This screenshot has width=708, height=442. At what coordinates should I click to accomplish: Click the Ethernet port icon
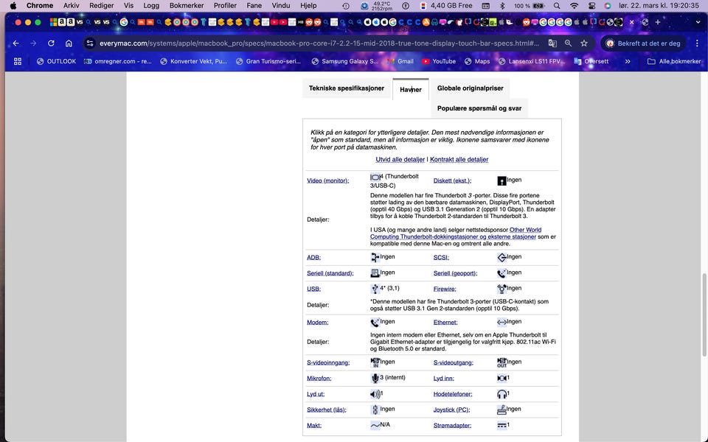502,322
